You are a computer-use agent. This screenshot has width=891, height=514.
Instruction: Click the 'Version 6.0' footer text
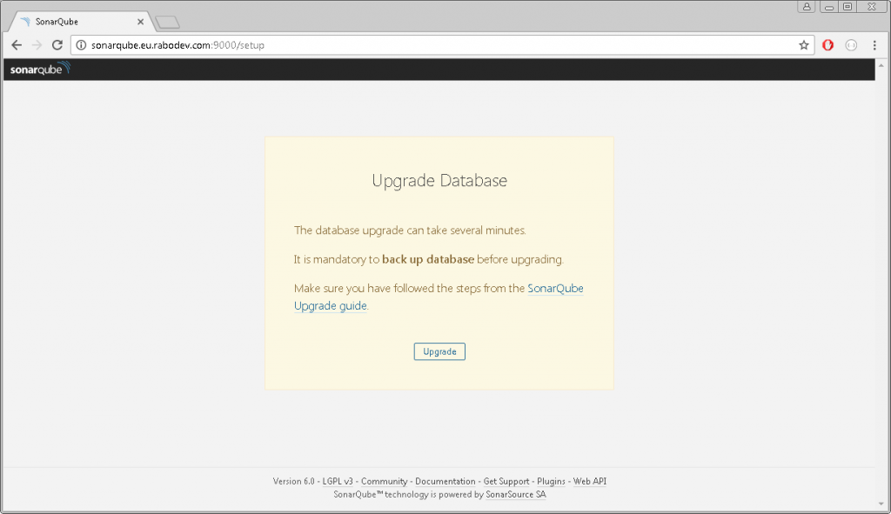coord(293,481)
